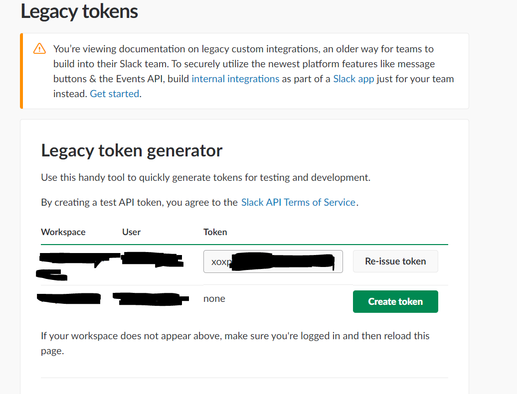Click the Token column header
Viewport: 517px width, 394px height.
point(215,232)
